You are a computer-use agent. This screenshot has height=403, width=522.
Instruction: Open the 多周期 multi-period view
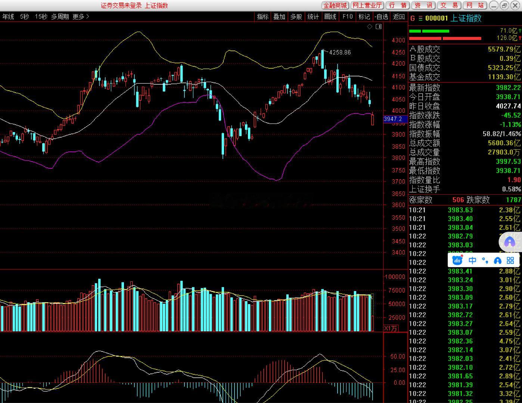click(60, 16)
